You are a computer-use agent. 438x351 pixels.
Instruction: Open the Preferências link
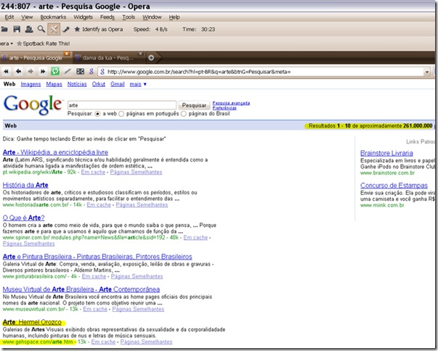point(224,107)
